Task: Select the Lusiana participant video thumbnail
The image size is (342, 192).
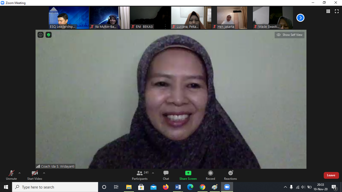Action: coord(191,17)
